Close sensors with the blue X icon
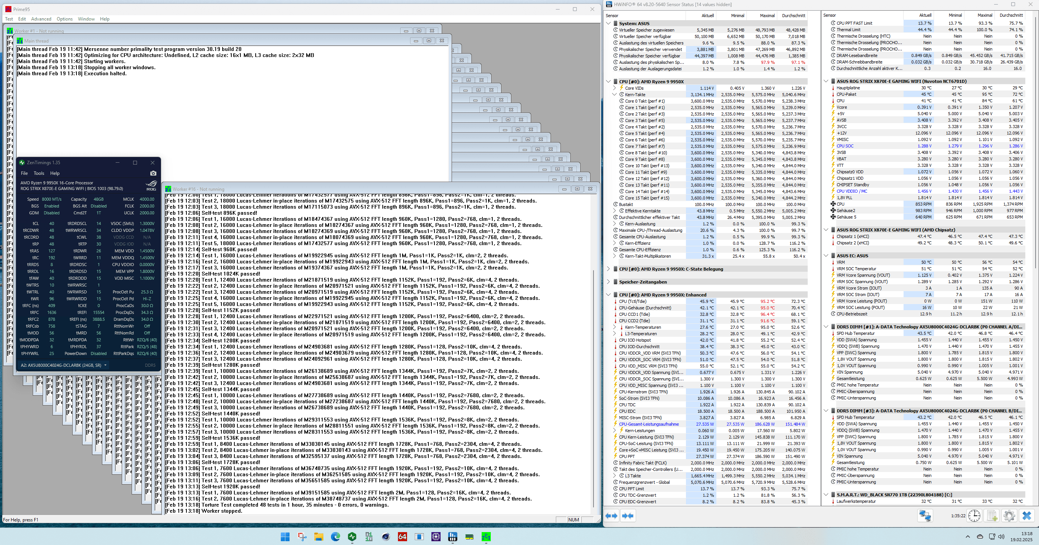 1027,516
